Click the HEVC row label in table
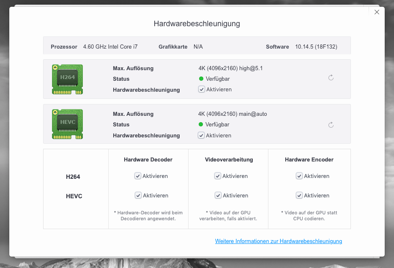The height and width of the screenshot is (268, 394). click(74, 196)
